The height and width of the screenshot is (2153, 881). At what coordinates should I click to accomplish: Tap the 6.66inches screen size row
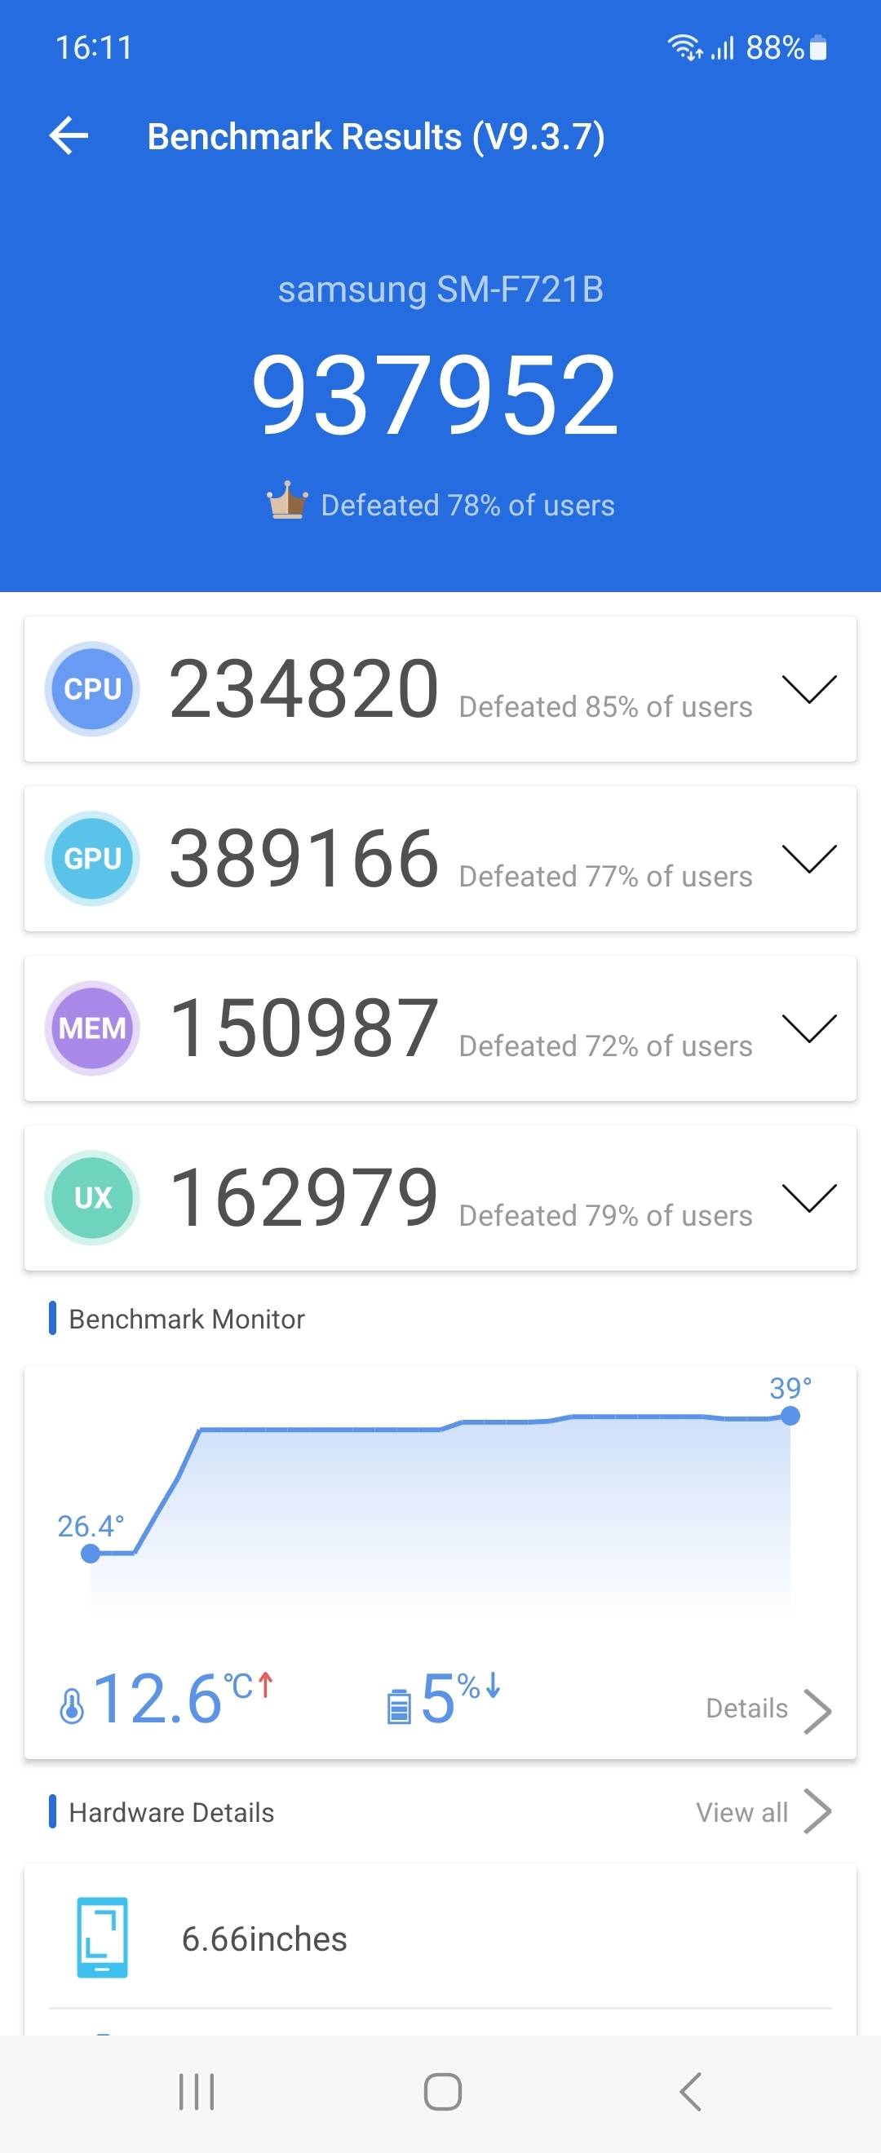[440, 1939]
